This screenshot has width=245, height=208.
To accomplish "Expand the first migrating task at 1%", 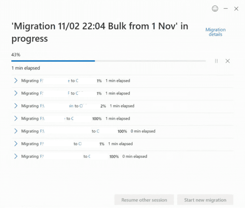I will pos(16,80).
